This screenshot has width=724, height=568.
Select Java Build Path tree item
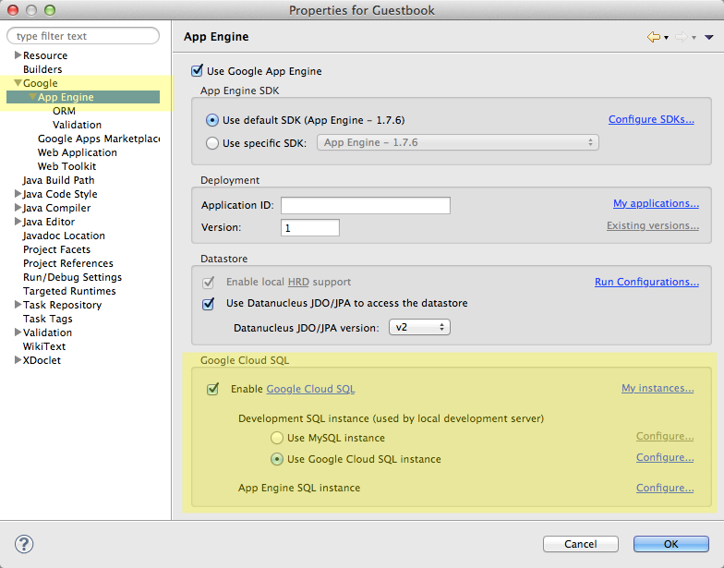click(x=59, y=180)
